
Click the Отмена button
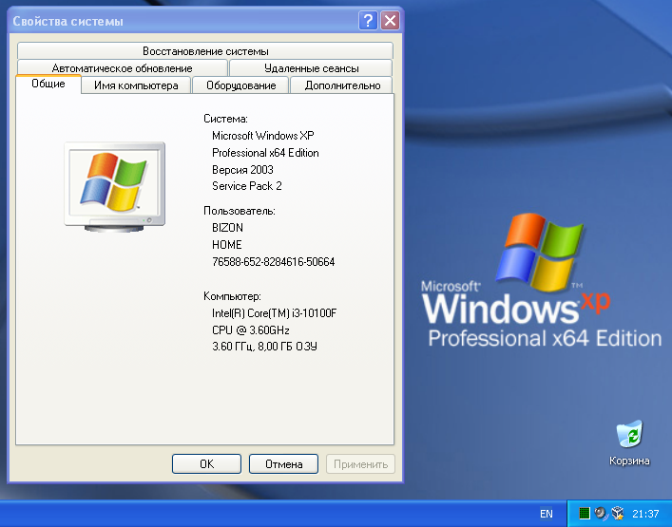(x=283, y=464)
